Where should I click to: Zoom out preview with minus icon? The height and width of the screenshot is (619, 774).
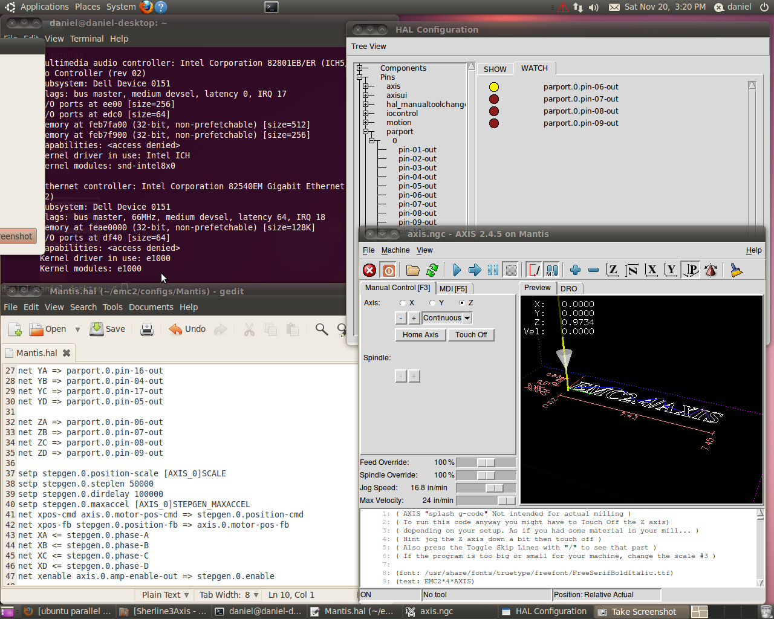[x=593, y=270]
